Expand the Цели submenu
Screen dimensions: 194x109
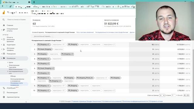[8, 63]
